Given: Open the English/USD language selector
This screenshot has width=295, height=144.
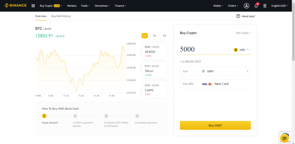Looking at the screenshot, I should point(280,6).
